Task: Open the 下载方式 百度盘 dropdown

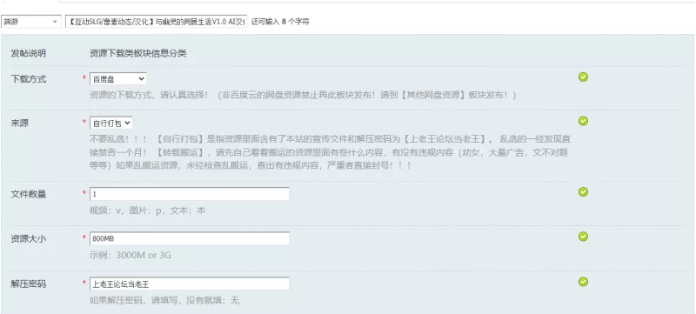Action: coord(118,79)
